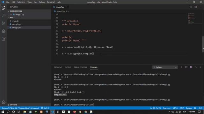Open the Source Control view

coord(4,23)
